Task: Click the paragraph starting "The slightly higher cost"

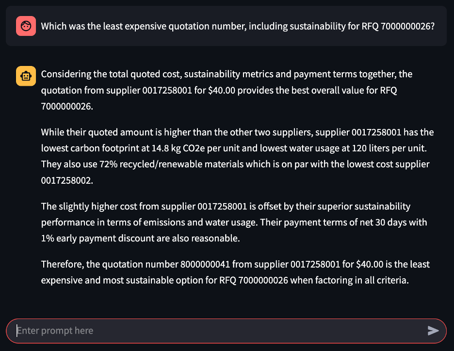Action: [x=234, y=222]
